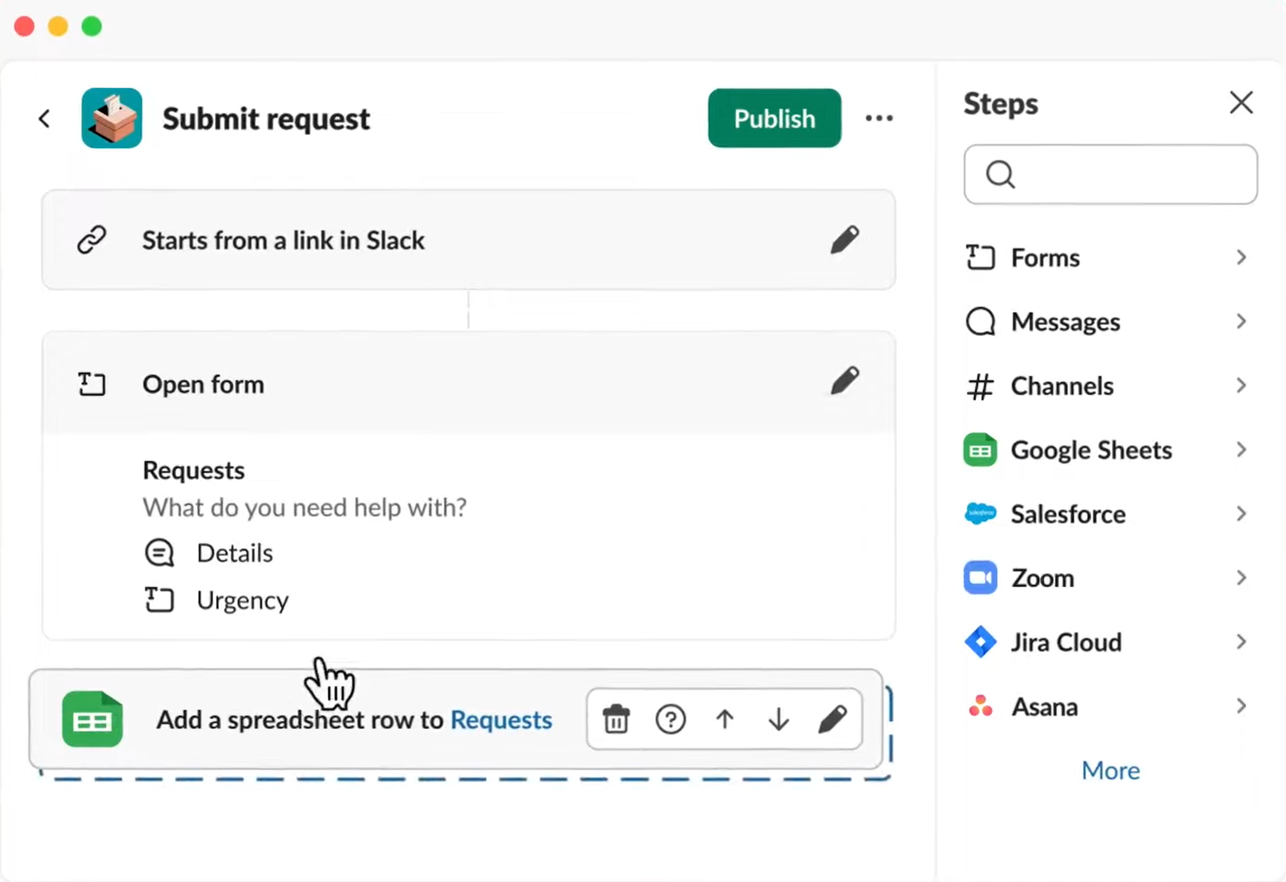Image resolution: width=1286 pixels, height=882 pixels.
Task: Click the green macOS zoom window button
Action: point(92,26)
